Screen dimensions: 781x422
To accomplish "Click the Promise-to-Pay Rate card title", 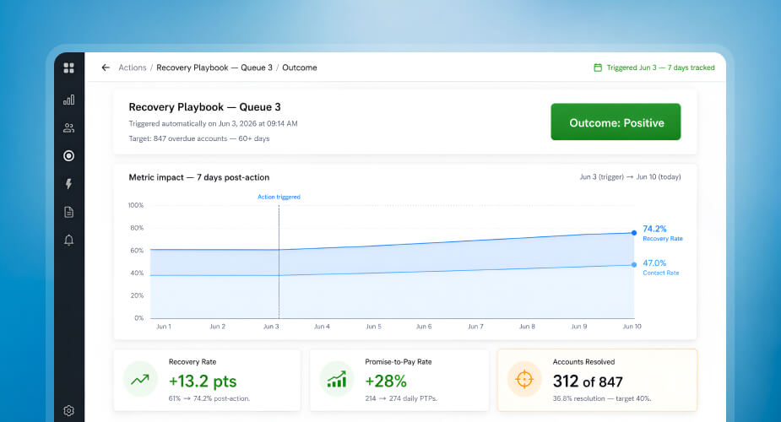I will pyautogui.click(x=399, y=362).
